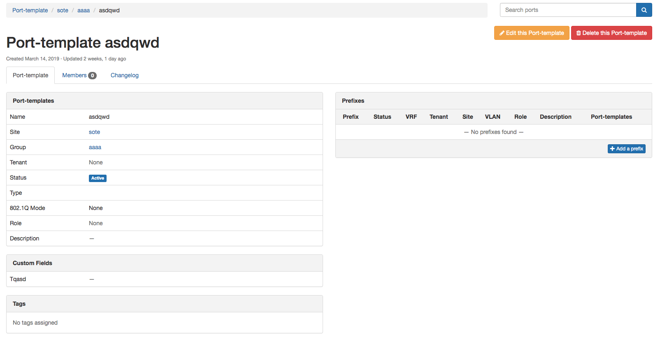Open the sote site link in table
The width and height of the screenshot is (667, 337).
pyautogui.click(x=94, y=132)
